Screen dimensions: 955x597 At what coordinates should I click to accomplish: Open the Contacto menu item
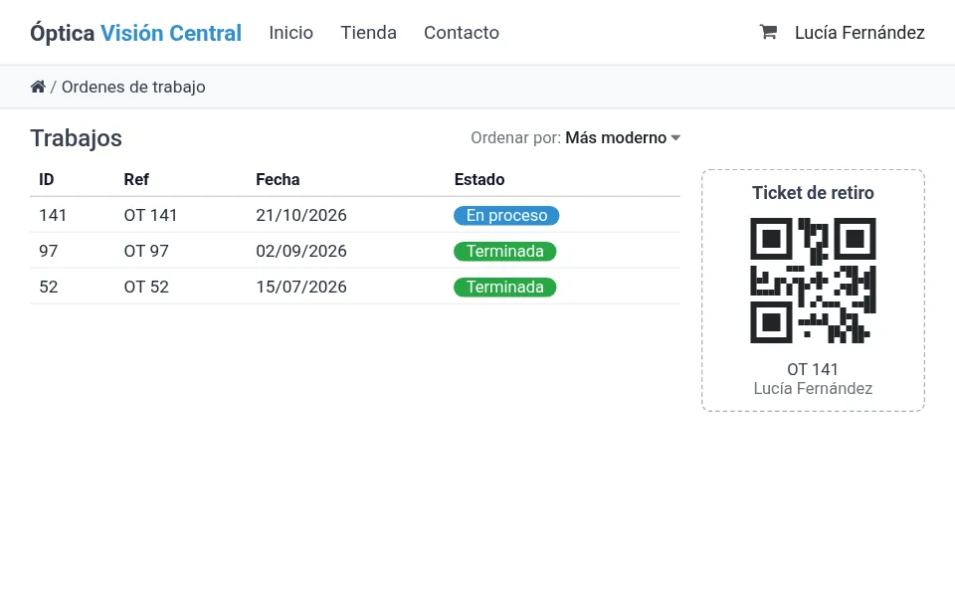click(462, 32)
